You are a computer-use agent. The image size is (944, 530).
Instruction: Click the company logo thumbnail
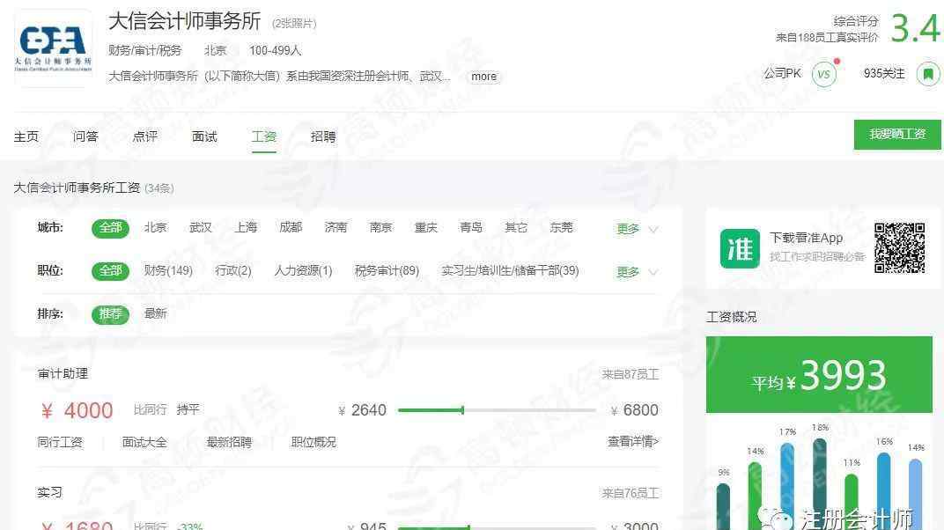pyautogui.click(x=53, y=48)
